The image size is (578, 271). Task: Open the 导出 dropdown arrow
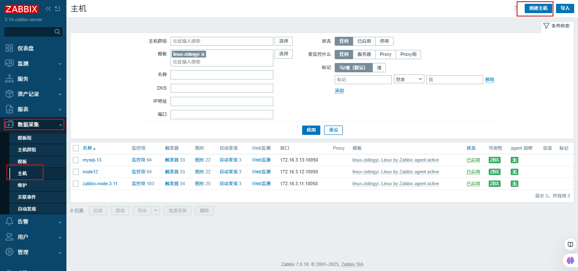point(155,211)
